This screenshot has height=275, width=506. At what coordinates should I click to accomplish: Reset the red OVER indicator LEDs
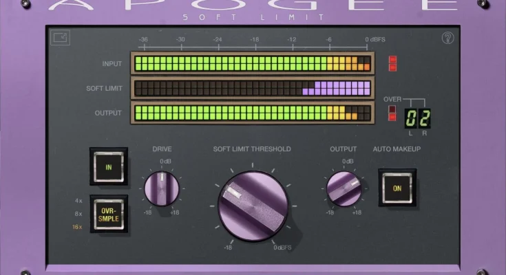[x=392, y=113]
